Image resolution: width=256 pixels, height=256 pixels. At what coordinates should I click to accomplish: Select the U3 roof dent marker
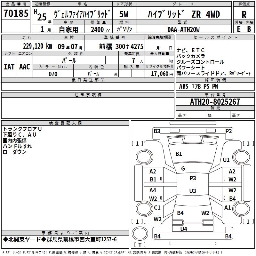click(193, 191)
